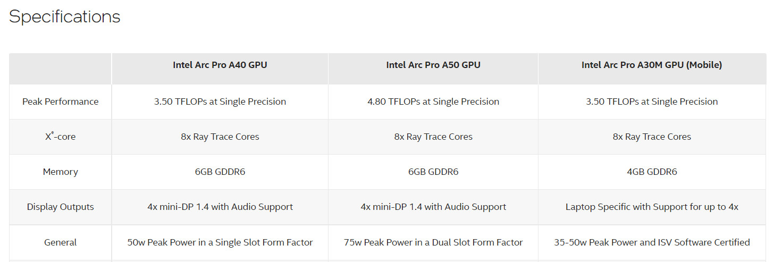Viewport: 774px width, 262px height.
Task: Click the A50 mini-DP 1.4 with Audio Support cell
Action: pyautogui.click(x=433, y=207)
